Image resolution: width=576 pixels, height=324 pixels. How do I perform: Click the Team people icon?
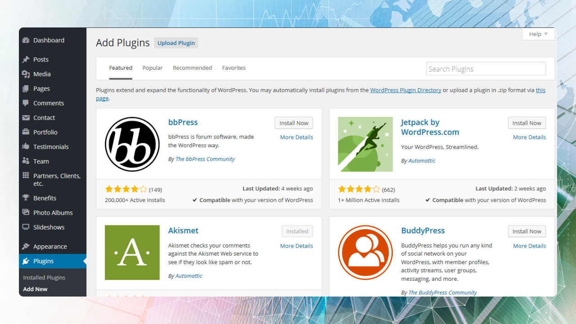pos(26,161)
